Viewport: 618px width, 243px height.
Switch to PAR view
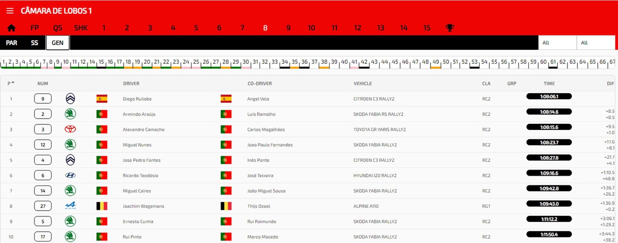click(11, 43)
